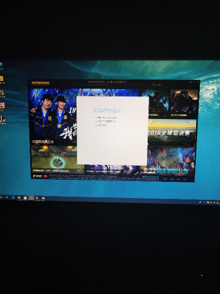Click the circular icon beside update percentage
This screenshot has height=294, width=220.
[154, 85]
